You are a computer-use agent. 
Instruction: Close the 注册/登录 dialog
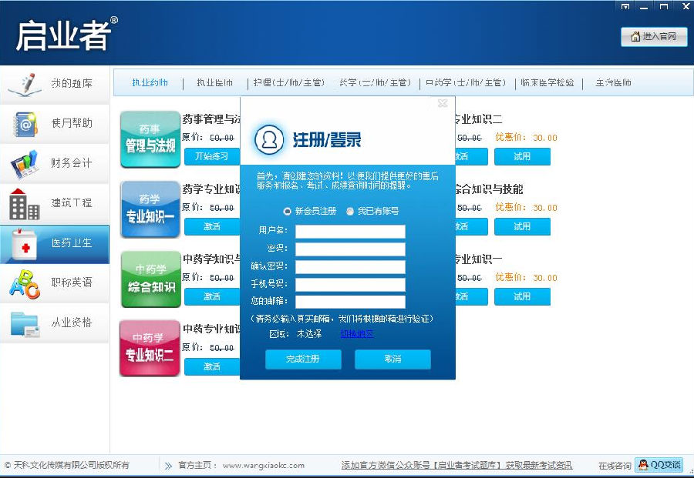click(x=443, y=103)
